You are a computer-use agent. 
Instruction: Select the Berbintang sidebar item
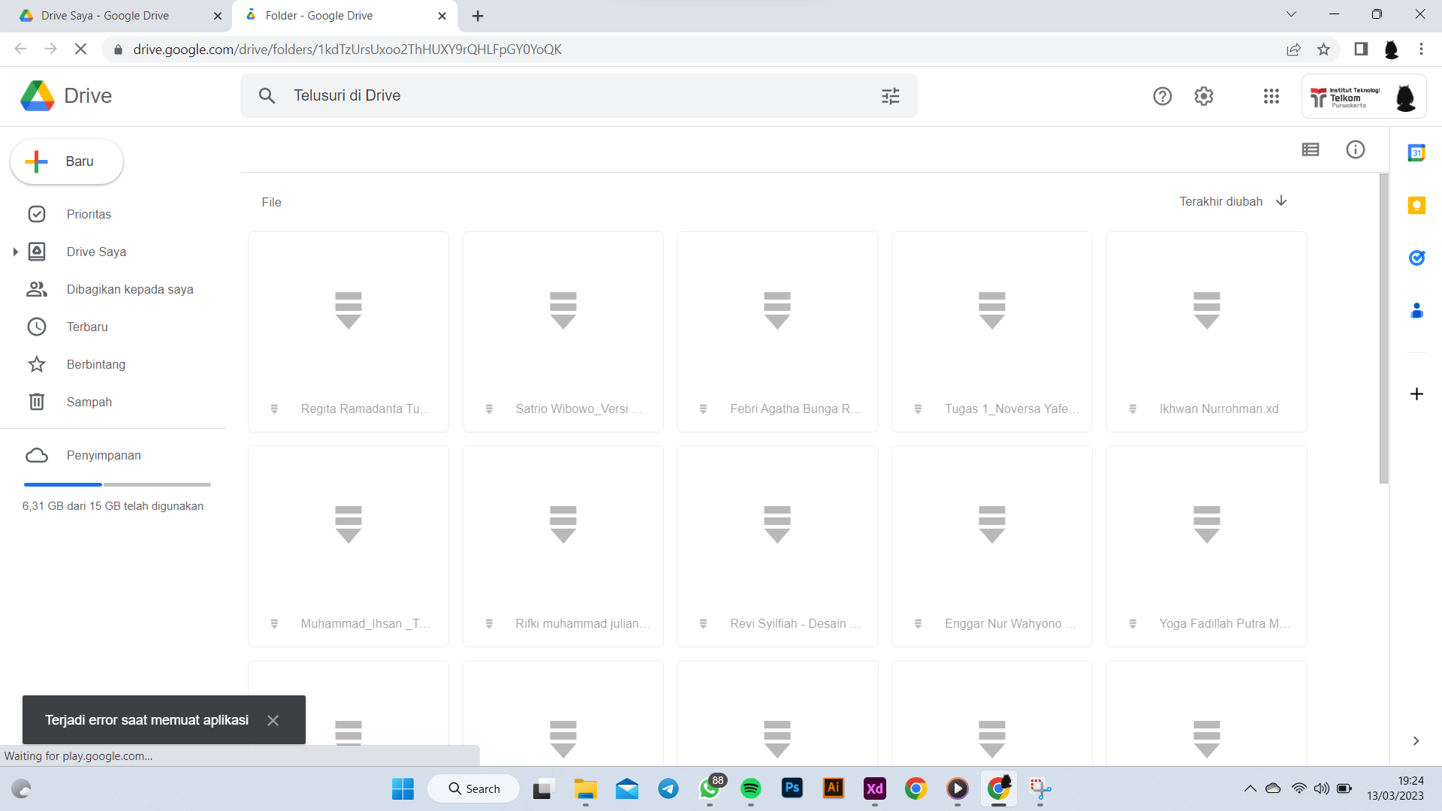(95, 364)
